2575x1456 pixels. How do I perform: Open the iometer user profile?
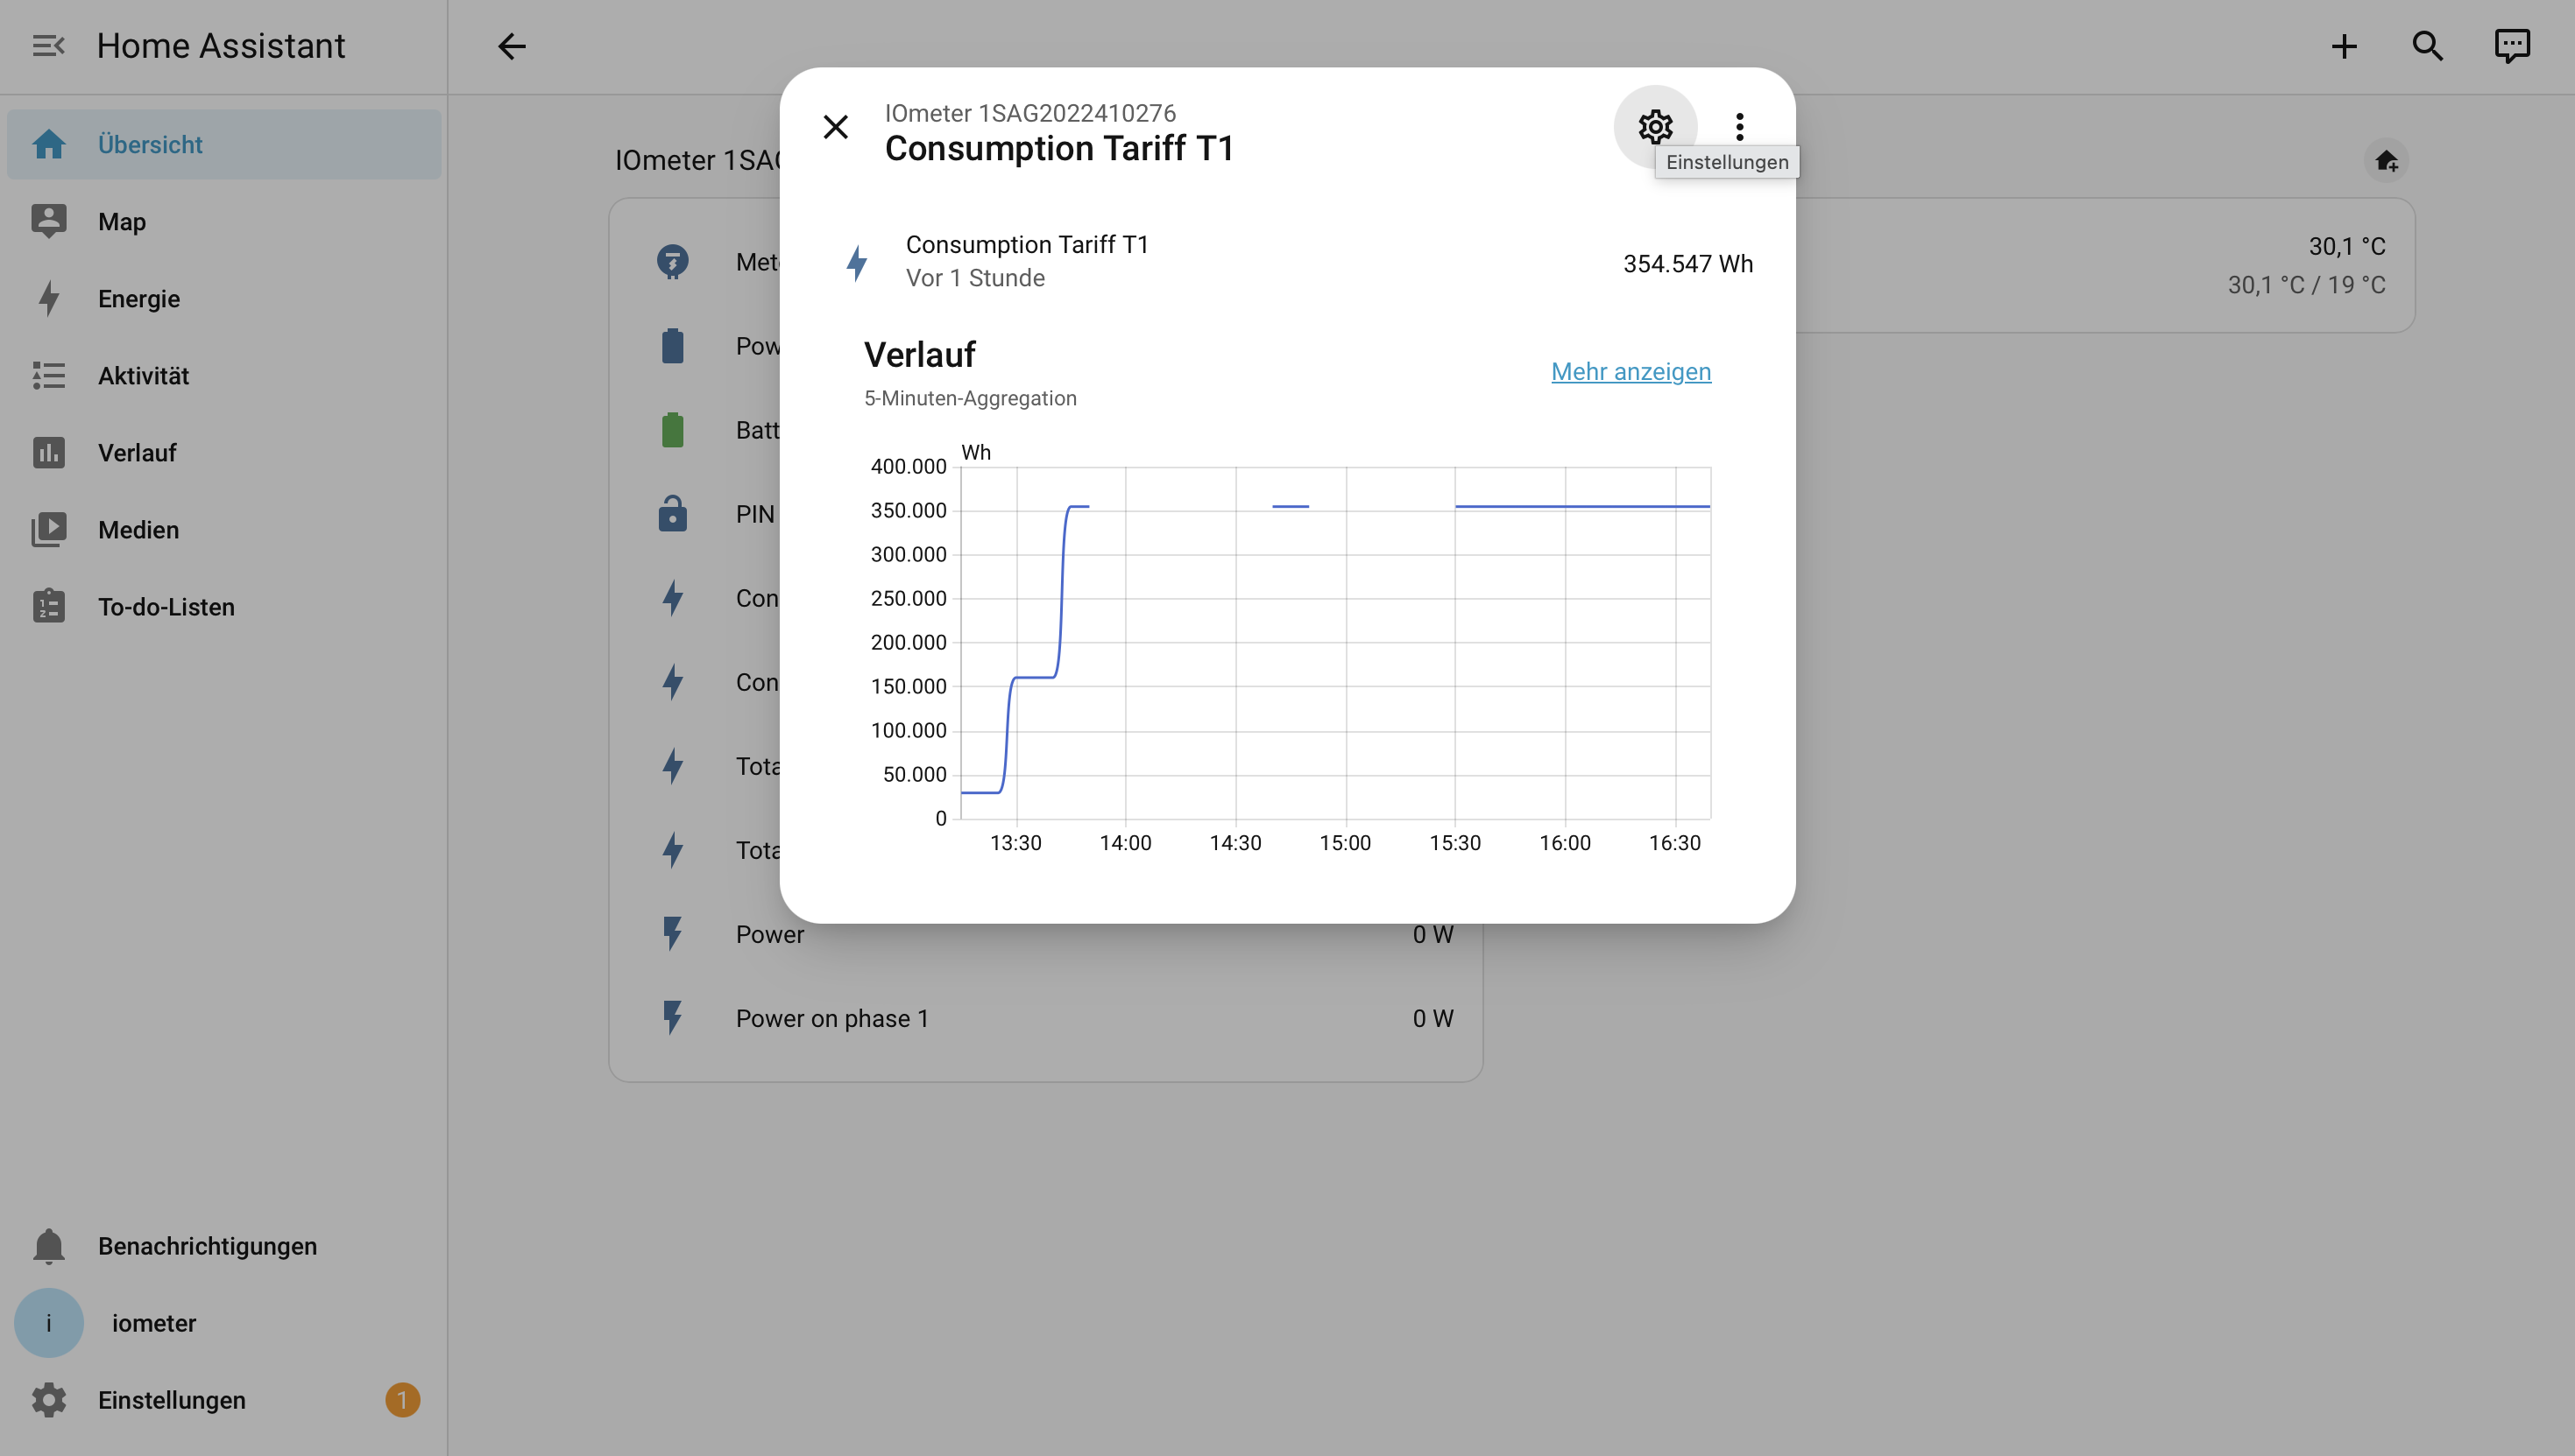(x=224, y=1323)
